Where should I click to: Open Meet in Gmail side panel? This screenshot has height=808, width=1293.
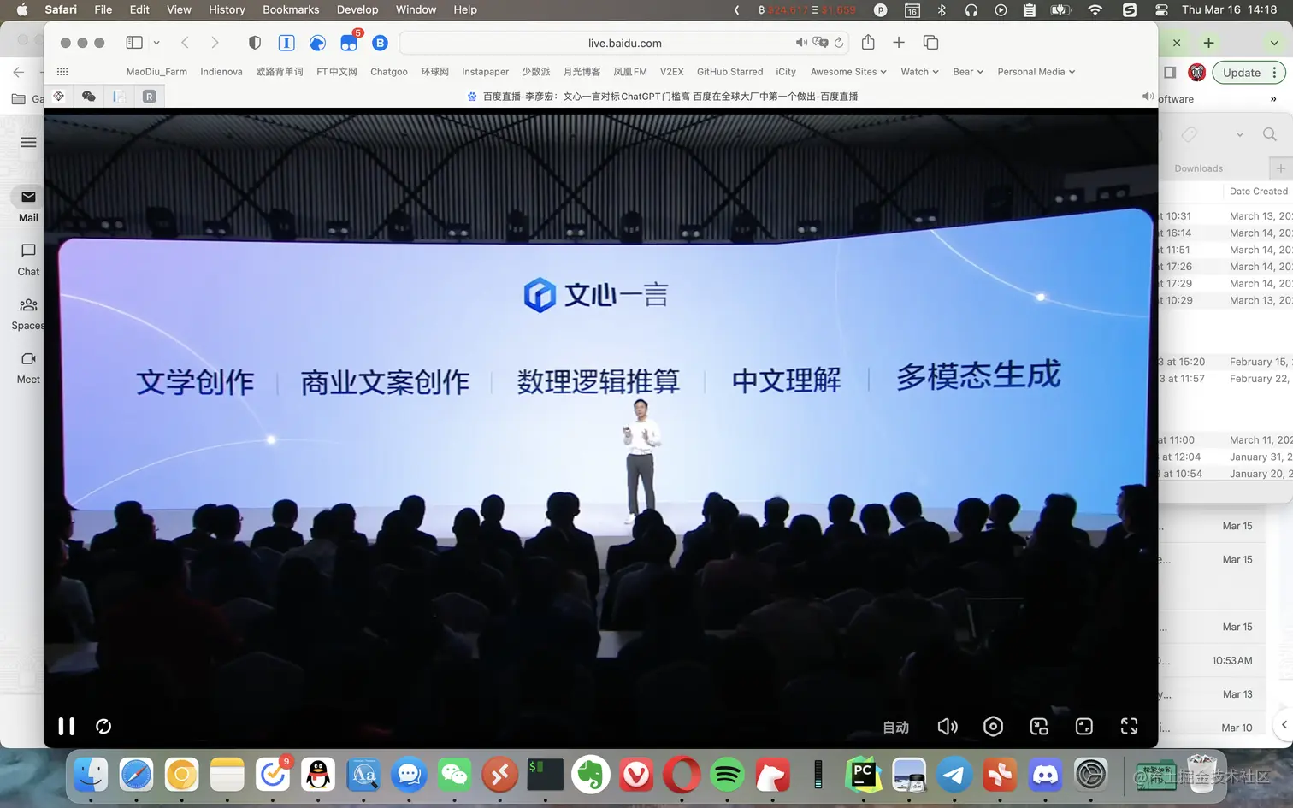coord(28,368)
